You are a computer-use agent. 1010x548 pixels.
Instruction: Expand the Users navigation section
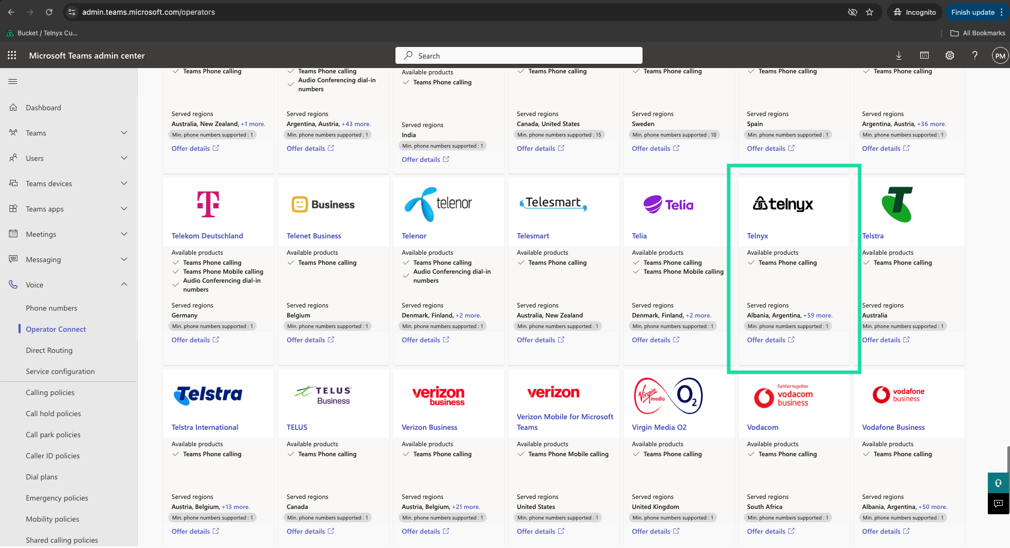coord(69,158)
